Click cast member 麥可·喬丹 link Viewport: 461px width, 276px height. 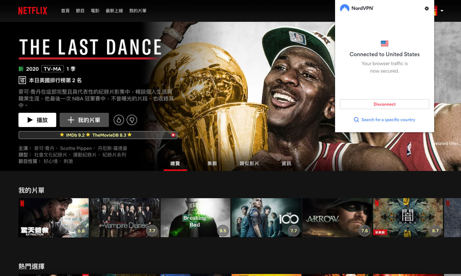(44, 148)
